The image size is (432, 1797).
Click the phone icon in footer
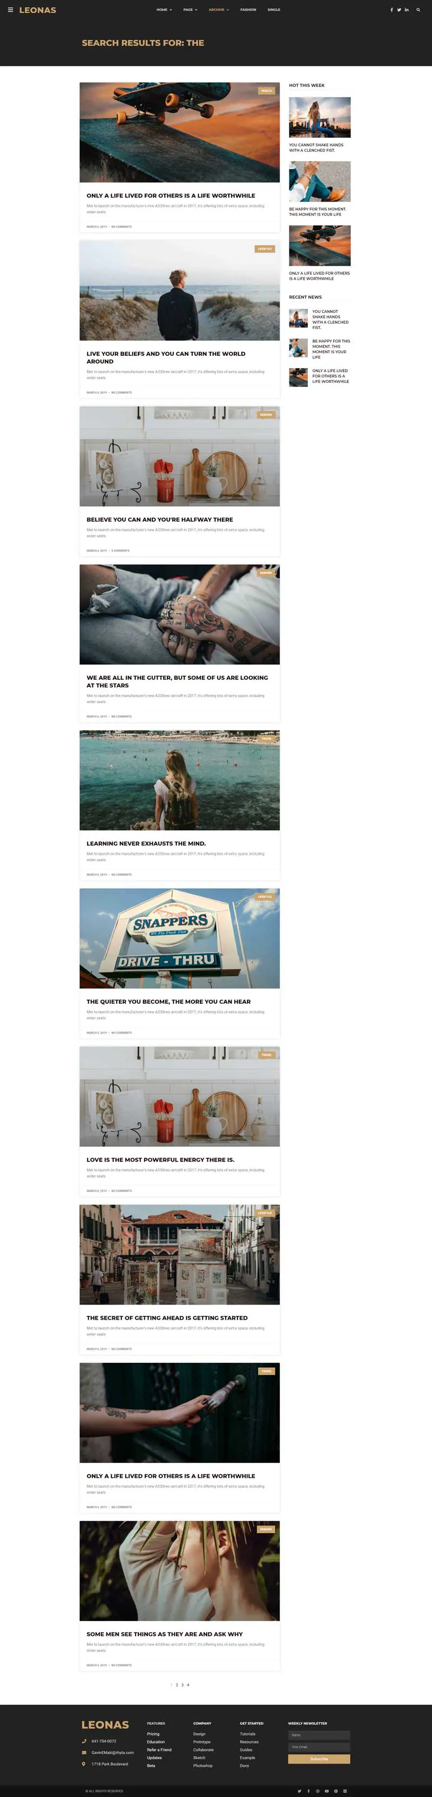[84, 1740]
